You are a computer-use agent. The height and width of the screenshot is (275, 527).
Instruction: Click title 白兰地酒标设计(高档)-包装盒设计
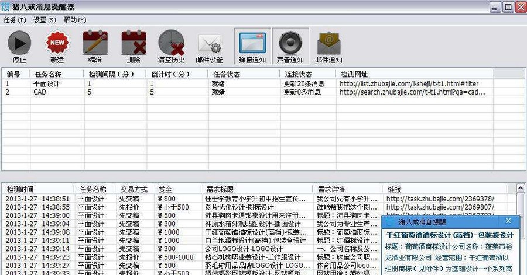[x=255, y=241]
